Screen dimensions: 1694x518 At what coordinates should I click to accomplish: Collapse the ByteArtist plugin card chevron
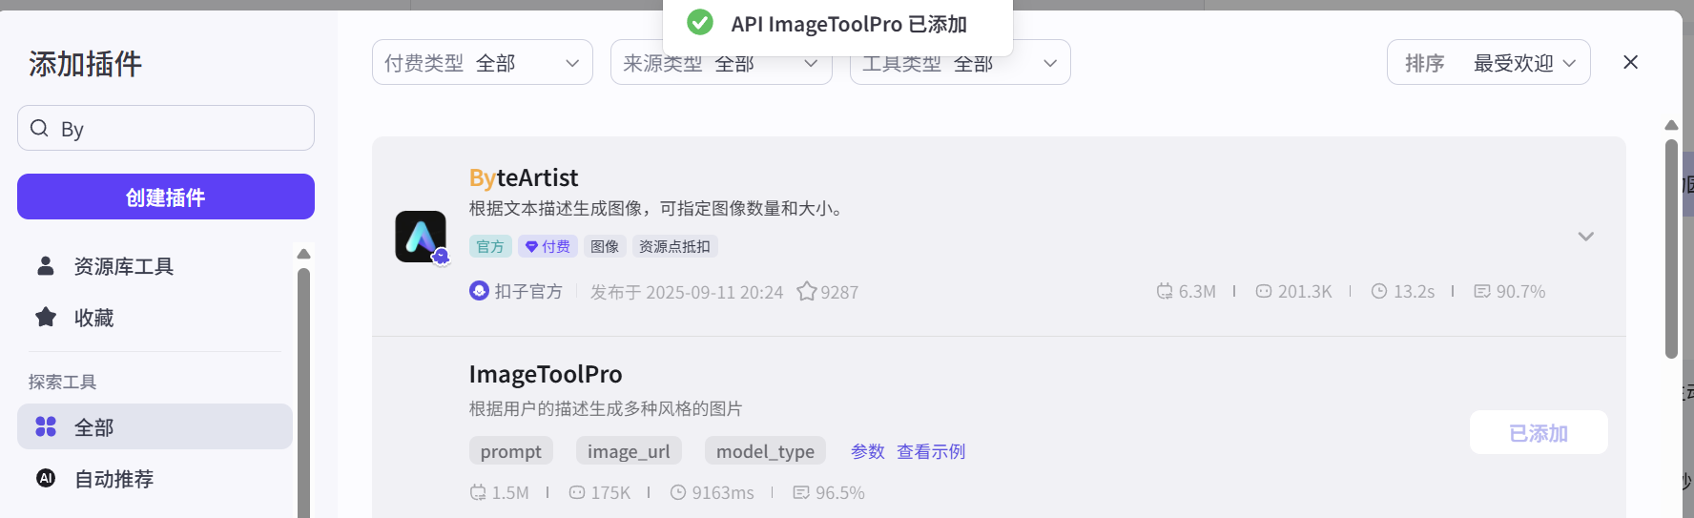[1585, 237]
